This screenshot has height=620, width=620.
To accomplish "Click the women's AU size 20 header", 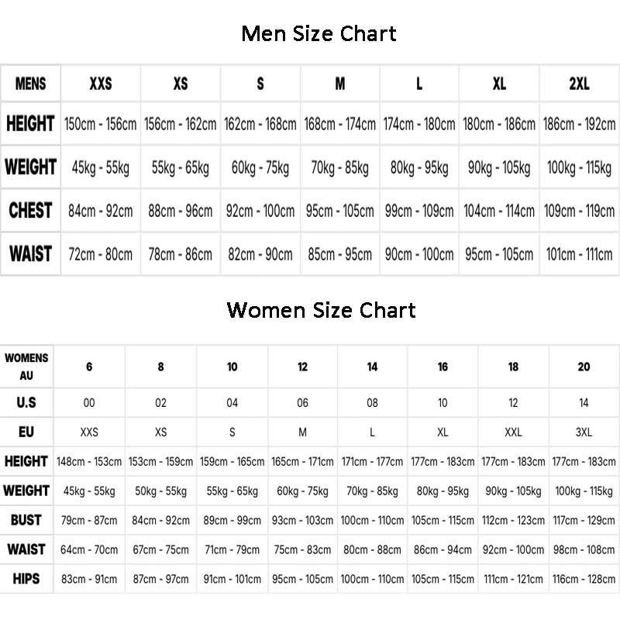I will point(584,367).
